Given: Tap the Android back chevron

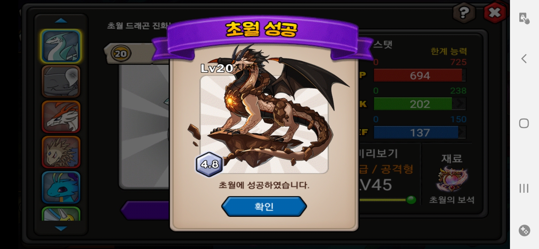Looking at the screenshot, I should [x=524, y=58].
